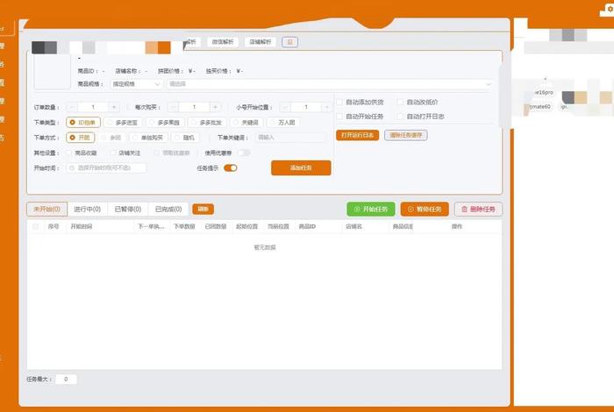Screen dimensions: 614x412
Task: Select the 关键词 order type radio
Action: 246,123
